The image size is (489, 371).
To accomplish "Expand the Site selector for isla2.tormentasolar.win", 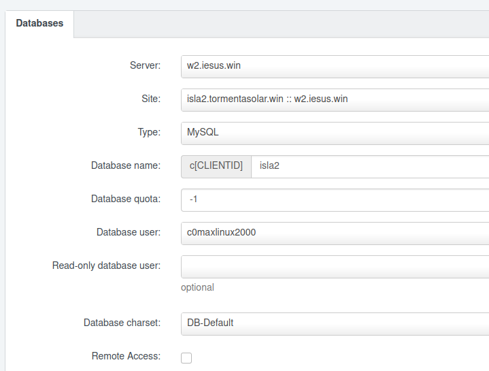I will [335, 100].
